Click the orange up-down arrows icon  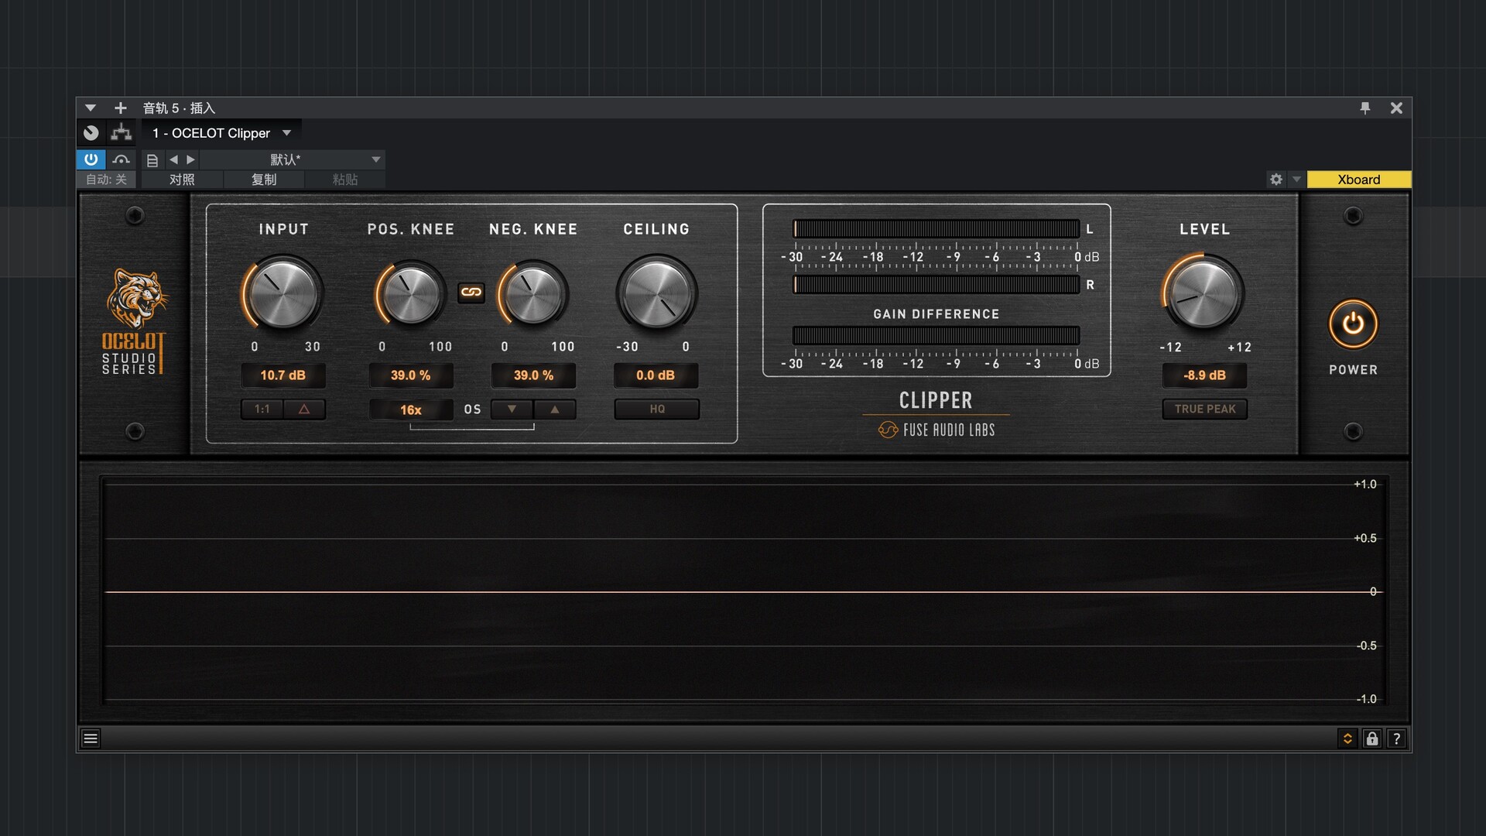pyautogui.click(x=1347, y=738)
